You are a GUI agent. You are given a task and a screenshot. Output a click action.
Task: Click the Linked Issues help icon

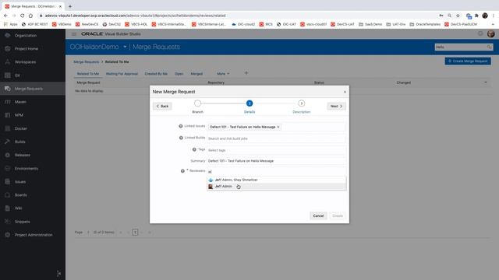(x=181, y=126)
